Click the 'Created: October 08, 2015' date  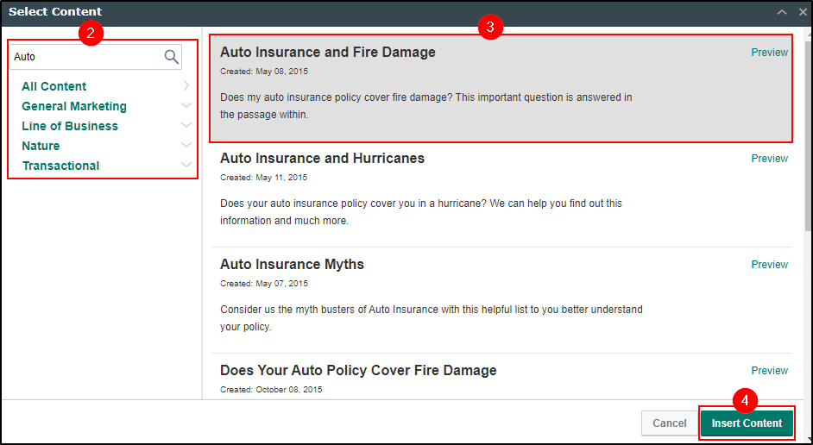click(271, 390)
